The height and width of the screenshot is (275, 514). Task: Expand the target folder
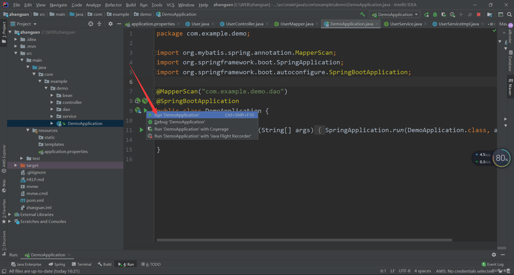point(16,165)
